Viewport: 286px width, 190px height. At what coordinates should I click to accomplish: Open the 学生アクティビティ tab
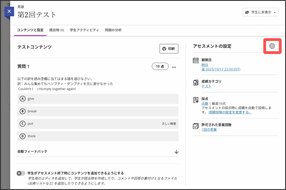tap(84, 30)
